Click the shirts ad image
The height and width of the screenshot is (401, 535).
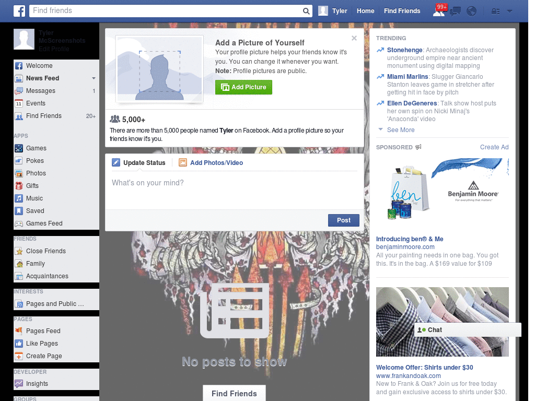pyautogui.click(x=442, y=322)
